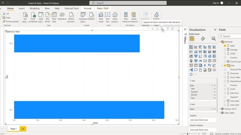Image resolution: width=241 pixels, height=135 pixels.
Task: Enter focus mode on the visual
Action: click(172, 28)
